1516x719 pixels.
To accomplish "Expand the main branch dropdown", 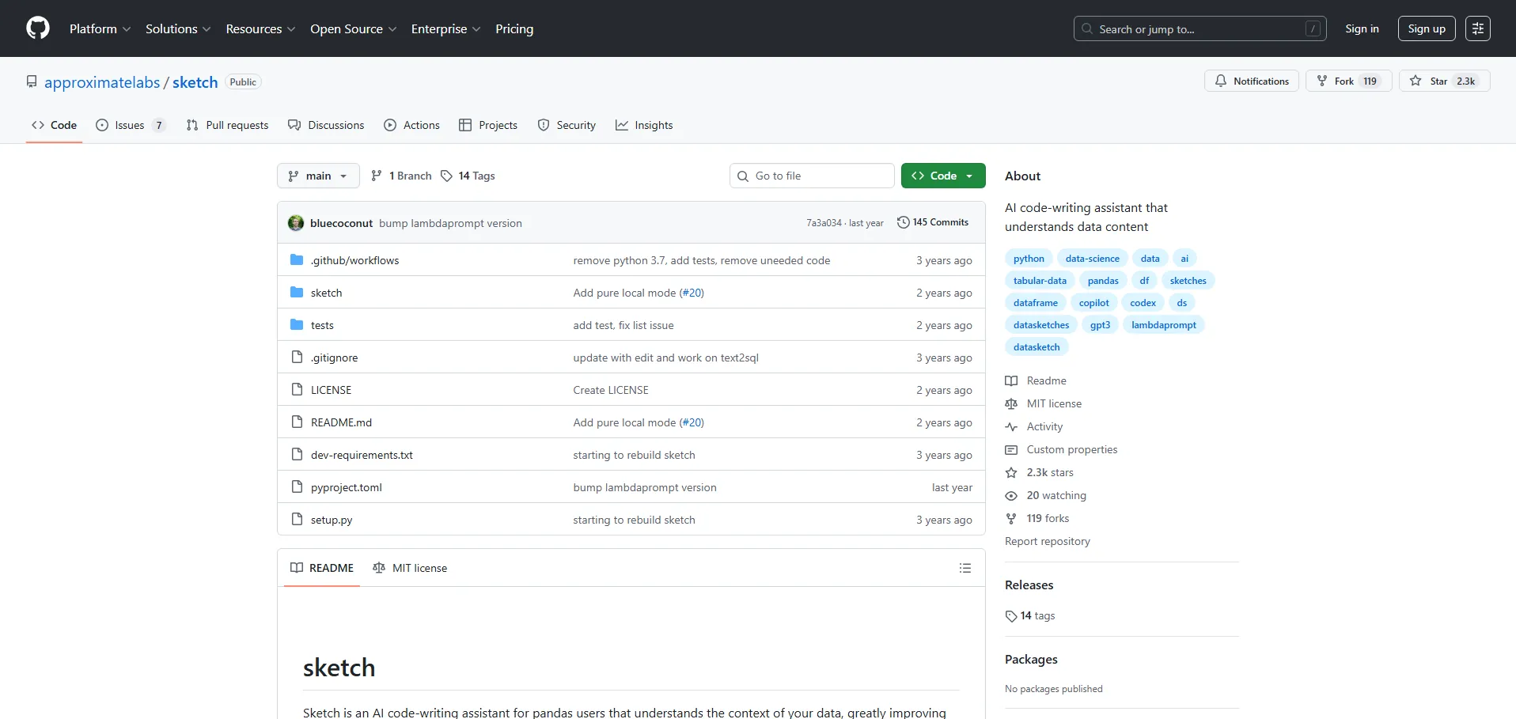I will pos(318,176).
